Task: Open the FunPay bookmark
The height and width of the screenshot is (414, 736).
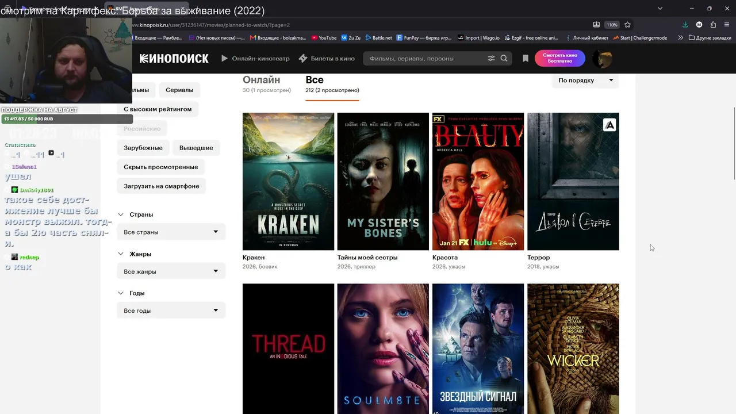Action: 424,38
